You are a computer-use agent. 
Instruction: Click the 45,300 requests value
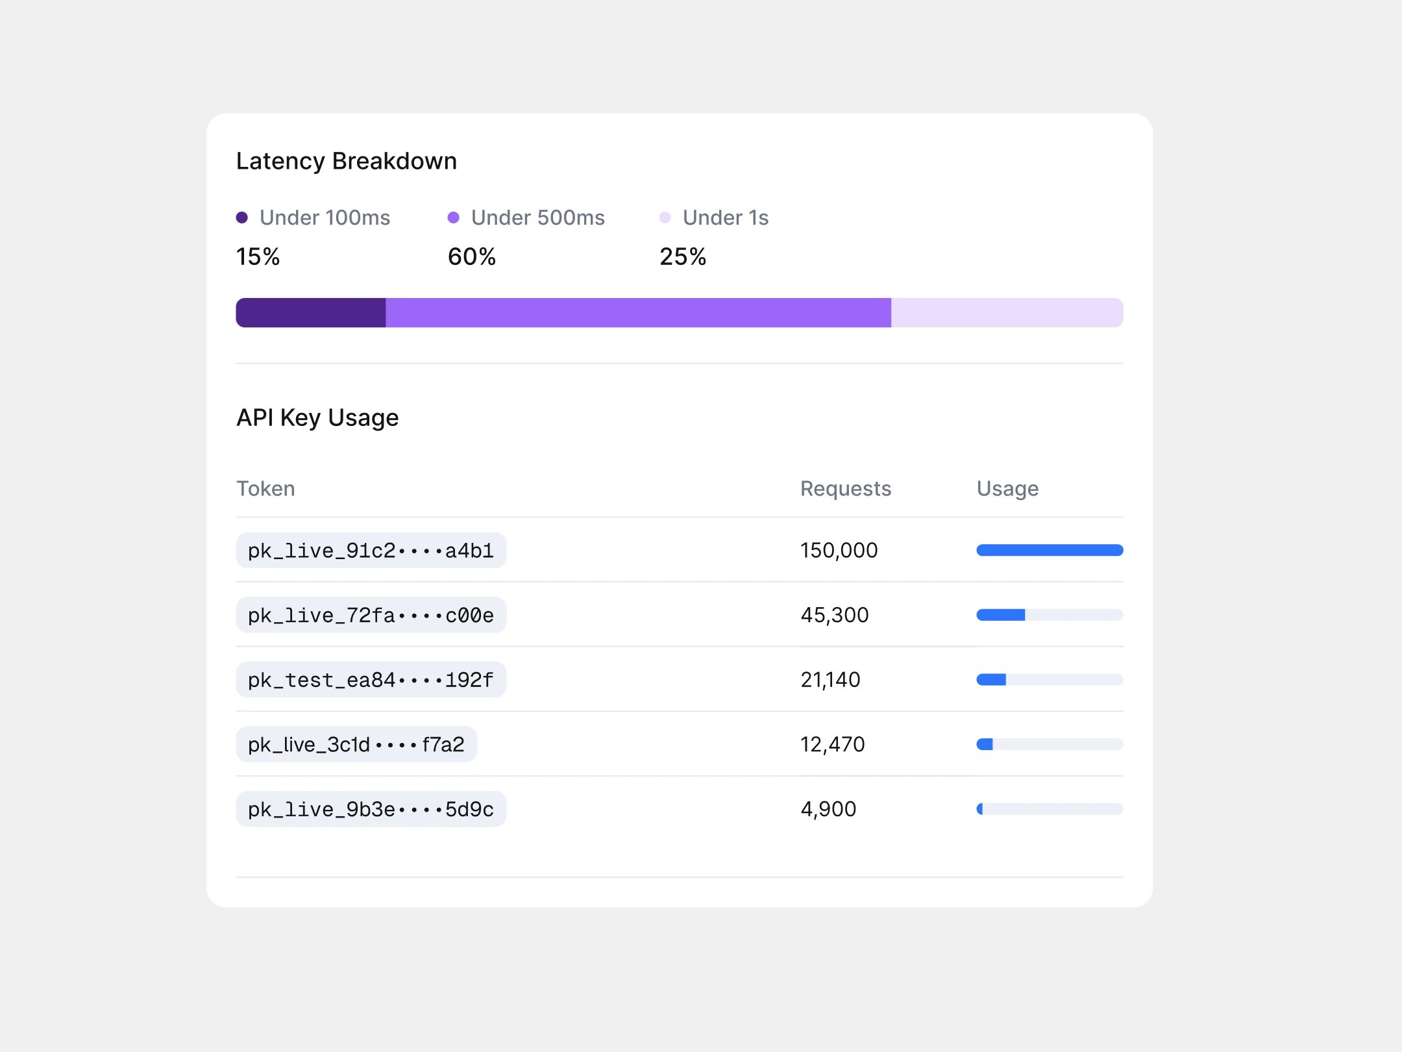coord(835,615)
